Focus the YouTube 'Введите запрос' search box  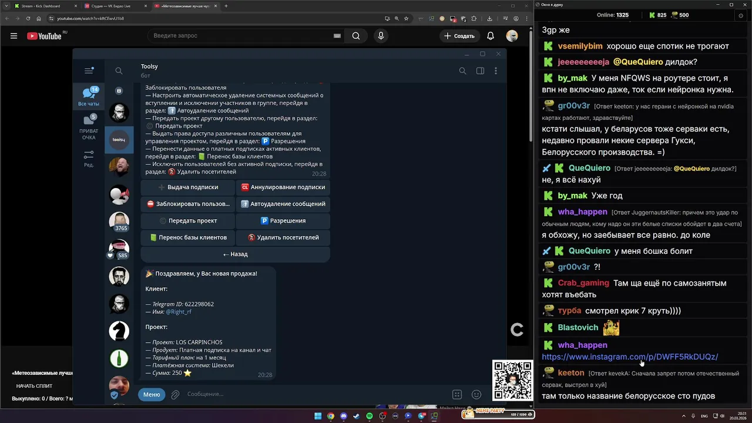pyautogui.click(x=241, y=36)
